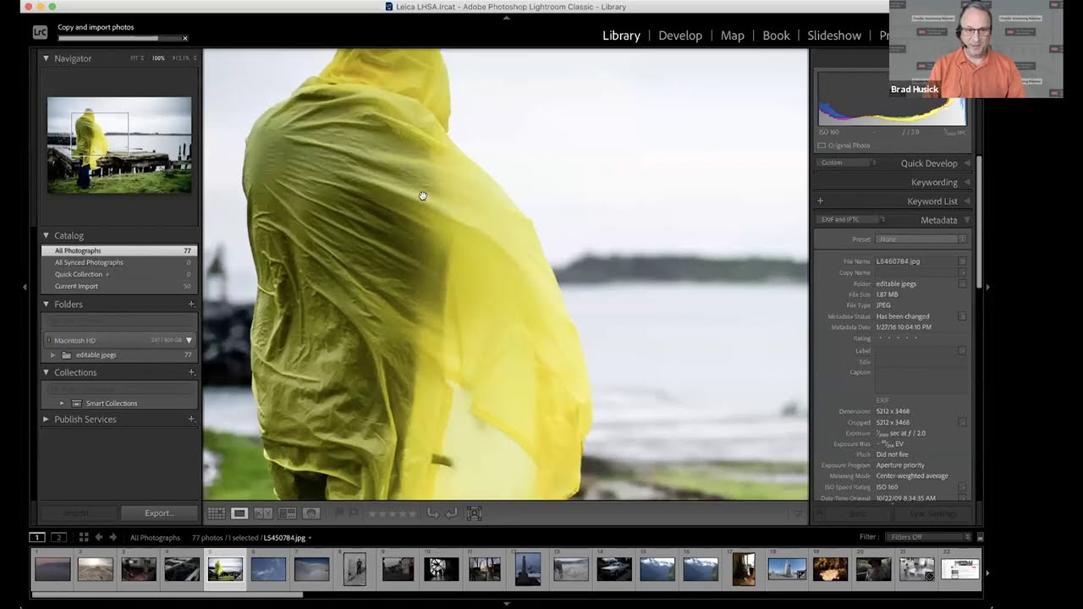Toggle the filter switch at filmstrip right
1083x609 pixels.
(980, 537)
